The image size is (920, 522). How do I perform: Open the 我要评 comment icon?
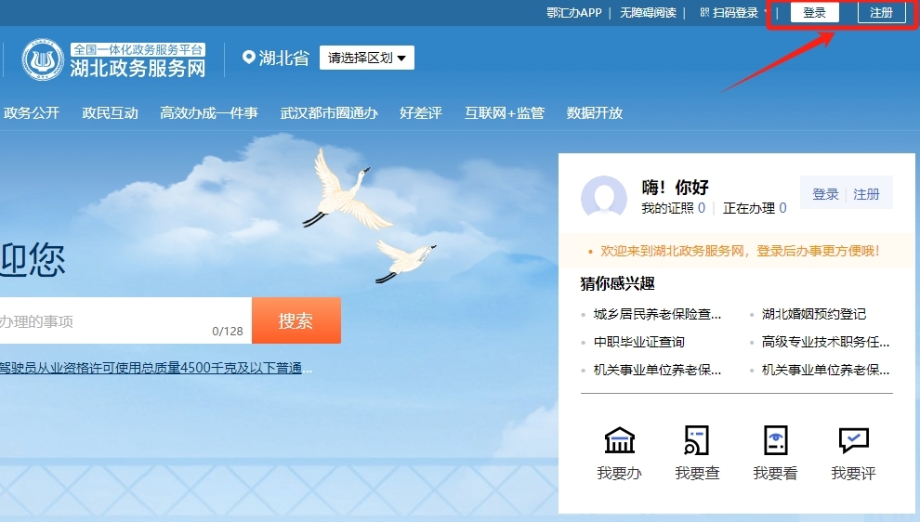pyautogui.click(x=854, y=440)
